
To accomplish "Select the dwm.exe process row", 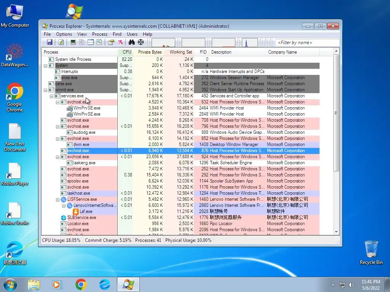I will tap(180, 144).
